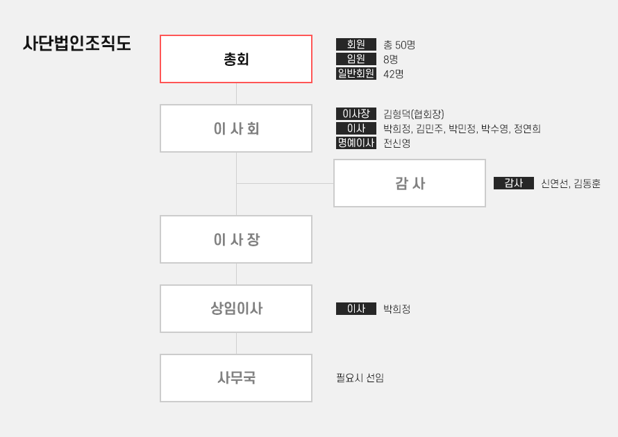Screen dimensions: 618x437
Task: Click the text 총 50명
Action: [x=399, y=44]
